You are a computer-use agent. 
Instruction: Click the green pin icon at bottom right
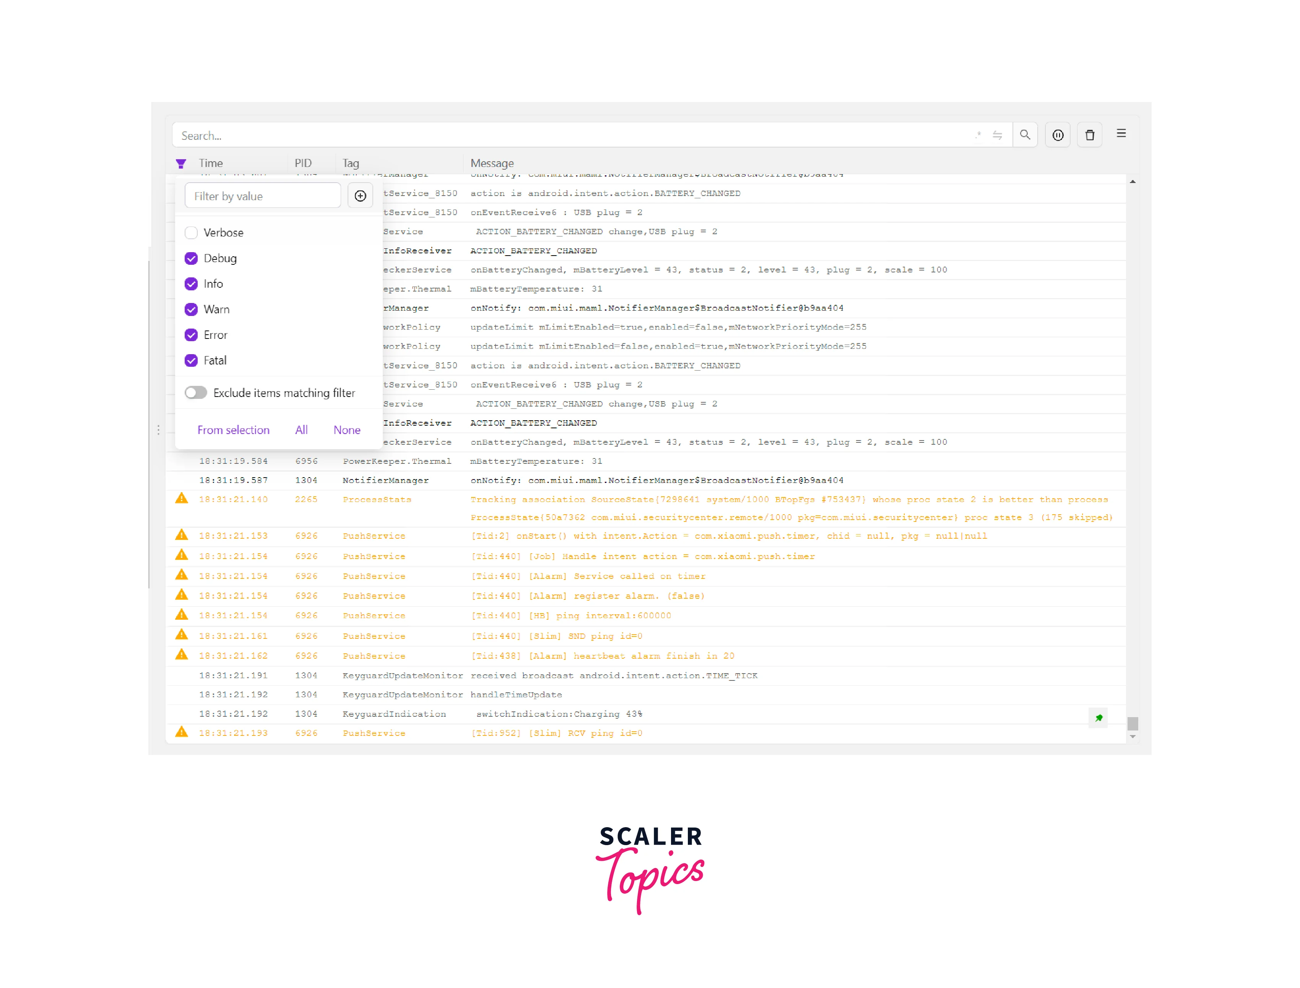pos(1098,718)
